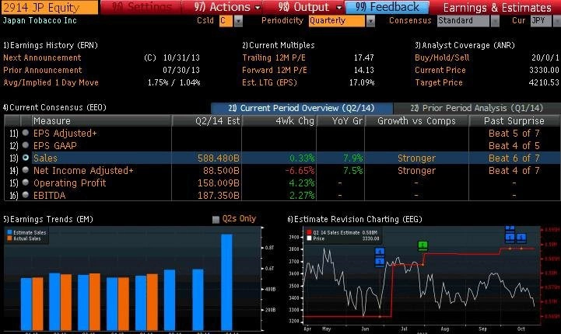Image resolution: width=561 pixels, height=334 pixels.
Task: Click the Target Price value 4210.53
Action: pos(544,82)
